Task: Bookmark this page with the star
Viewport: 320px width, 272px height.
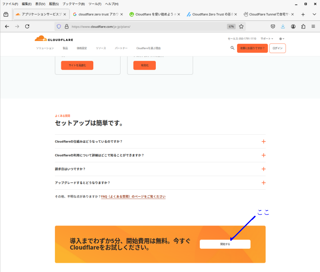Action: pyautogui.click(x=241, y=26)
